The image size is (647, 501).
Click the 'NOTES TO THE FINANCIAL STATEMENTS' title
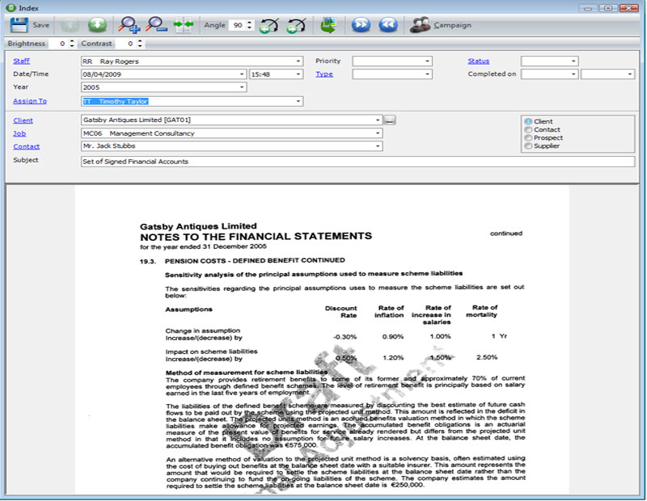[x=256, y=236]
